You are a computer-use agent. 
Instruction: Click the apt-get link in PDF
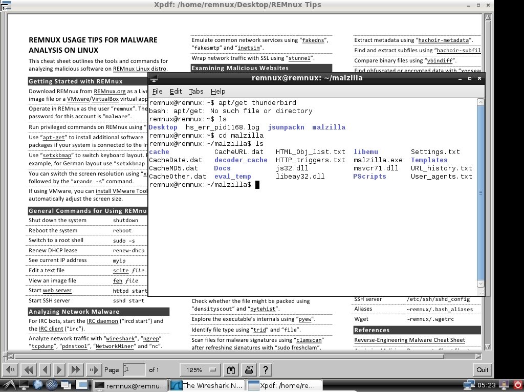[x=54, y=137]
